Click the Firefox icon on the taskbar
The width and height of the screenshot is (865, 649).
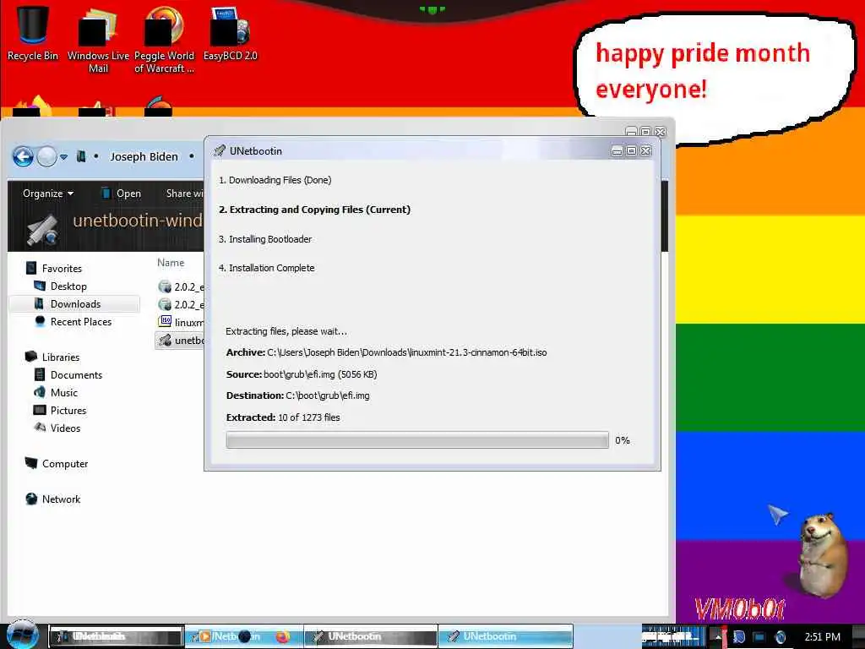[x=282, y=636]
